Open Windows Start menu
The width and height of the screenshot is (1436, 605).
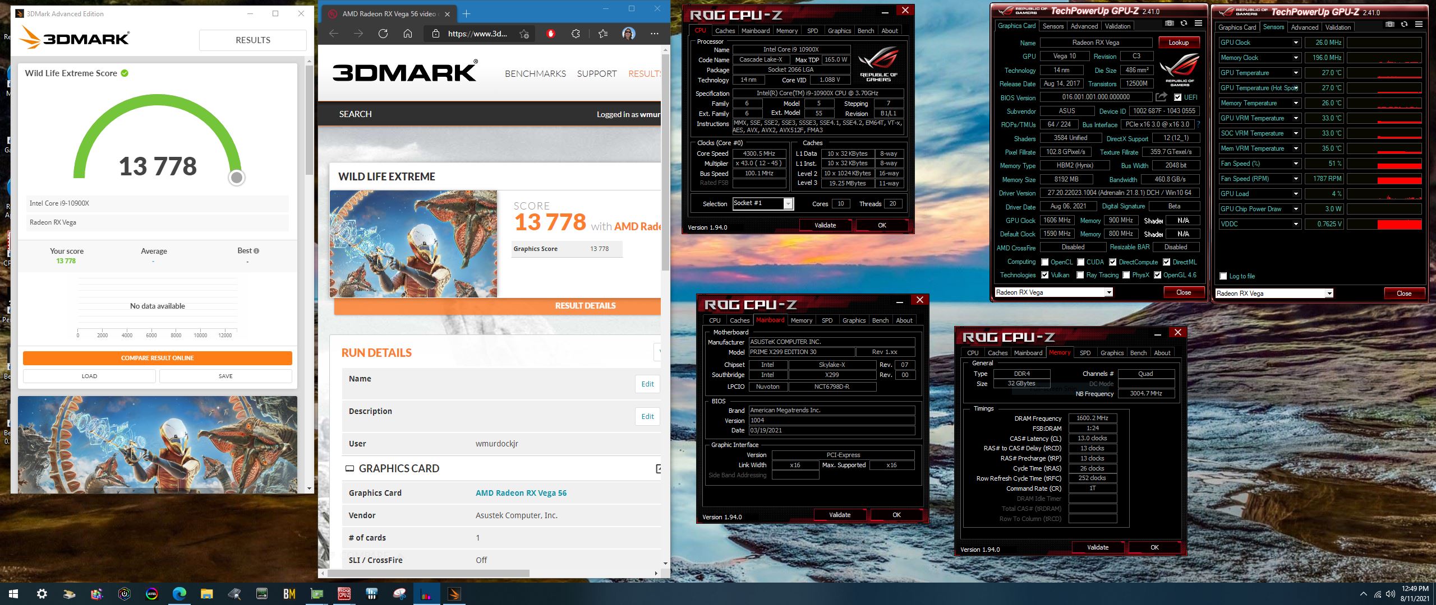click(x=13, y=594)
